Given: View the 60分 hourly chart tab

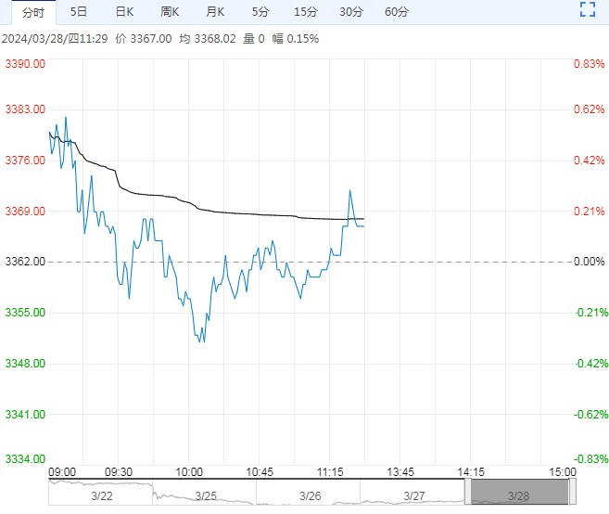Looking at the screenshot, I should [396, 12].
